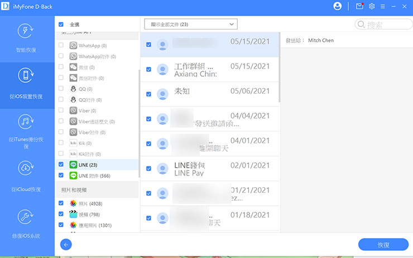Uncheck the 工作群組 conversation checkbox
The height and width of the screenshot is (258, 413).
(x=148, y=70)
